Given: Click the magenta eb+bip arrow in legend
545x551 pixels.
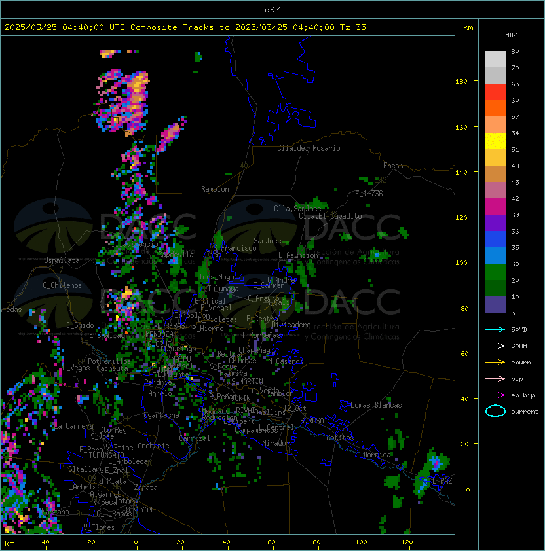Looking at the screenshot, I should [495, 395].
